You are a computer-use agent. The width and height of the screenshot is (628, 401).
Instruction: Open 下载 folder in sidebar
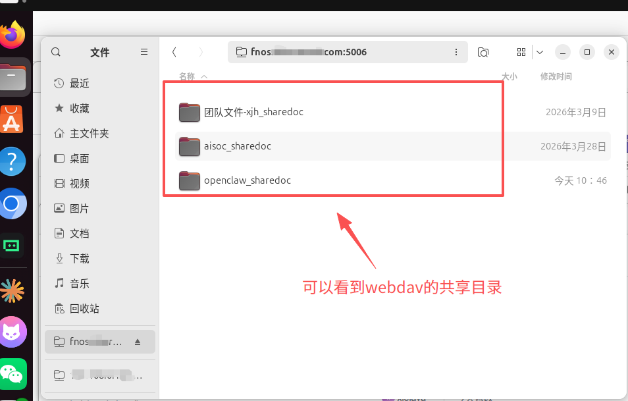tap(99, 258)
